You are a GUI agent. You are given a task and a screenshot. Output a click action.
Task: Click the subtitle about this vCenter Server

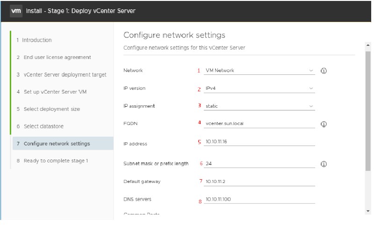[184, 48]
